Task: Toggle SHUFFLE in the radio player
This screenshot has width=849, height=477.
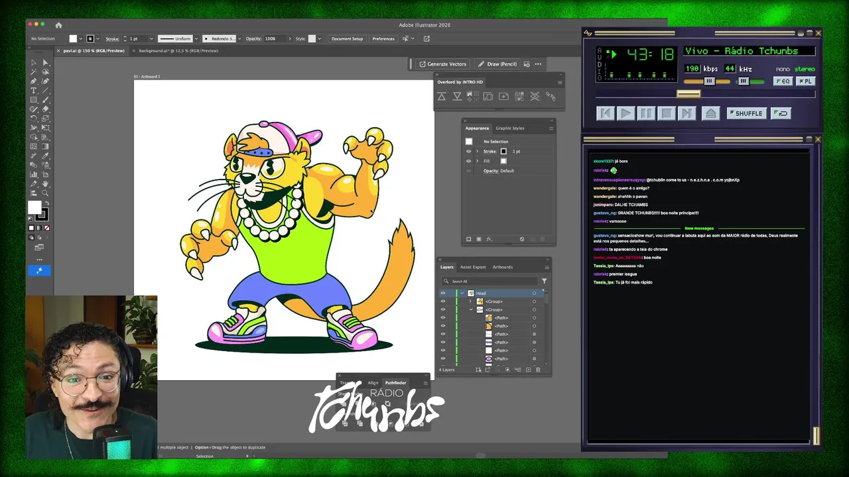Action: [x=747, y=113]
